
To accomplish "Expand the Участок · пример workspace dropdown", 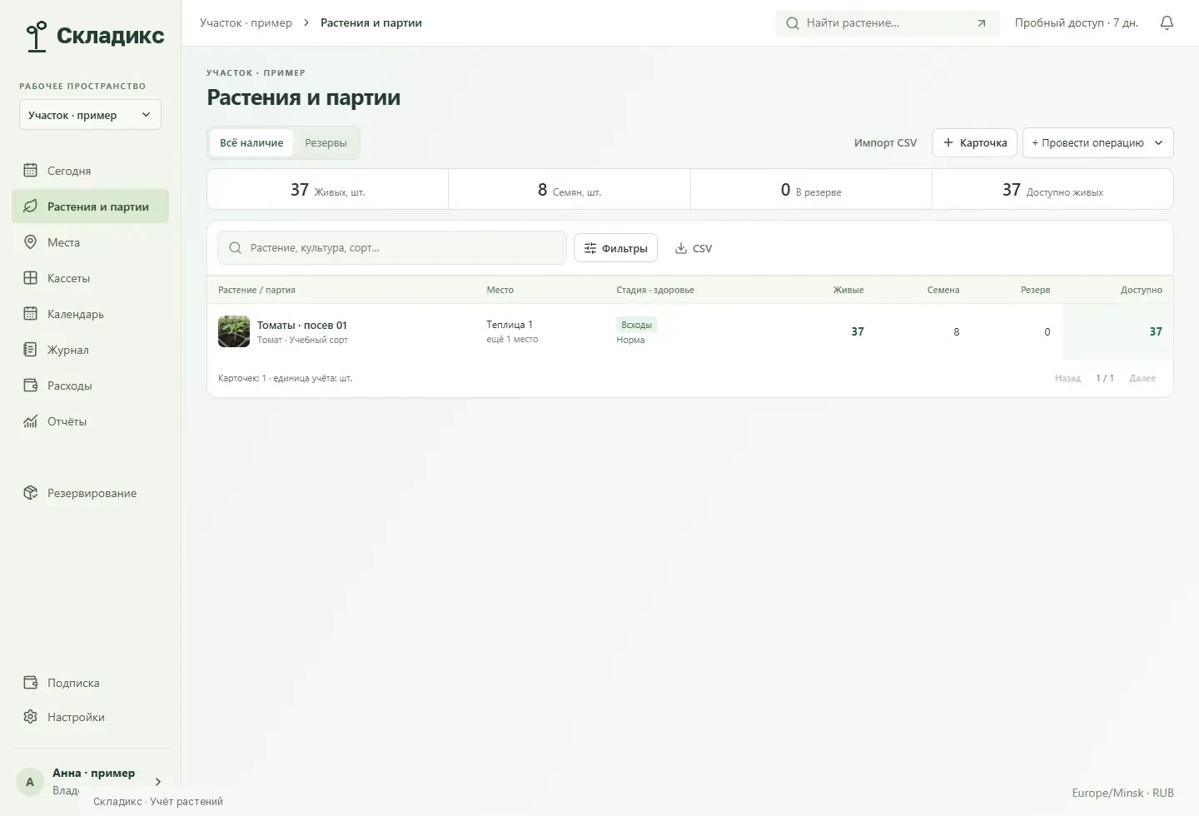I will [90, 115].
